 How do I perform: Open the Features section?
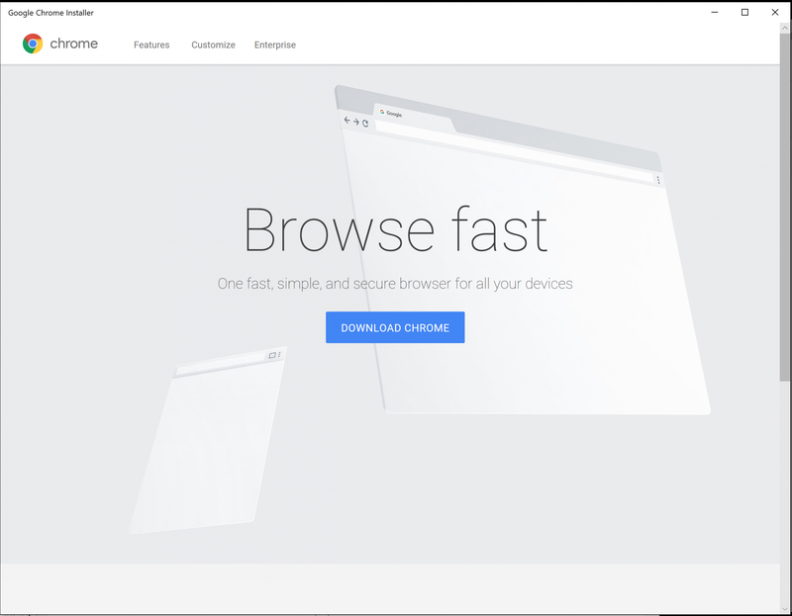151,44
